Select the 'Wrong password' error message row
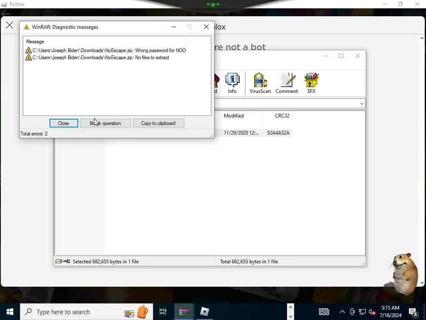426x320 pixels. 106,50
